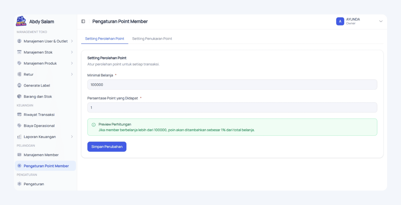Click the Pengaturan Point Member icon

19,166
